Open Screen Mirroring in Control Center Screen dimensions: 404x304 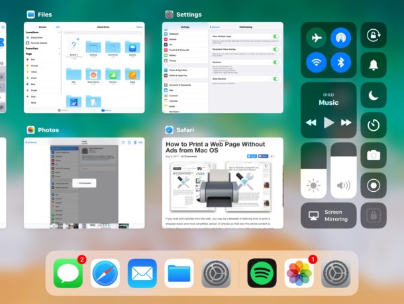click(328, 216)
